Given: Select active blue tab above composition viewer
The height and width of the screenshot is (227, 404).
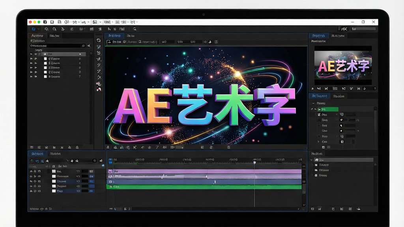Looking at the screenshot, I should pos(114,36).
